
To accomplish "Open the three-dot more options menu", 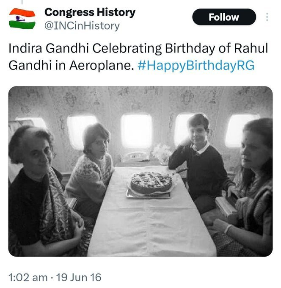I will coord(267,17).
